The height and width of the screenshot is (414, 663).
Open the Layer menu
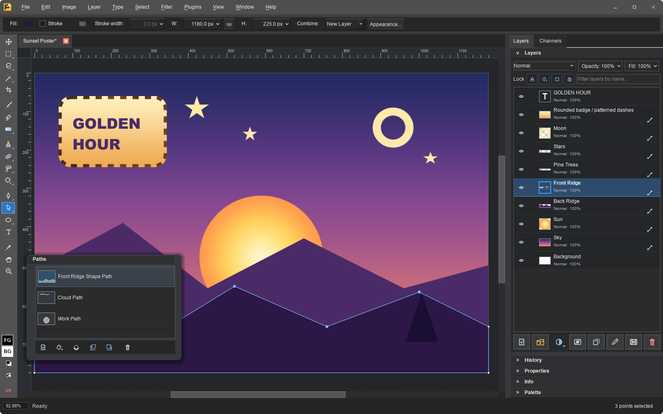[x=94, y=7]
